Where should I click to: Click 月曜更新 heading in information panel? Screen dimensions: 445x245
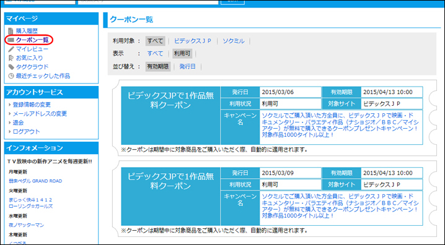pos(18,172)
